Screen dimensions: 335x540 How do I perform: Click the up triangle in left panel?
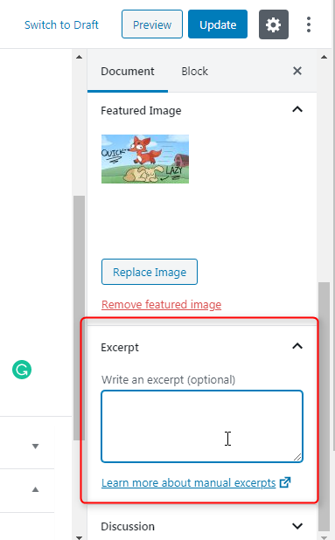point(35,489)
